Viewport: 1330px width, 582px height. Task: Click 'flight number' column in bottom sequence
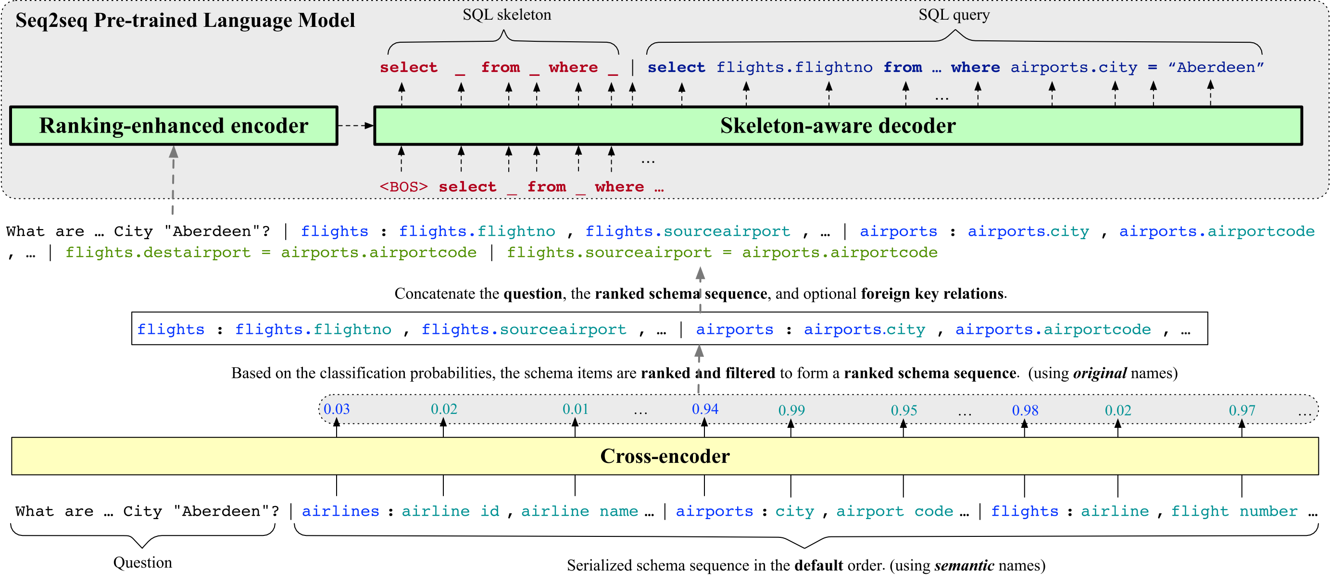click(1234, 511)
